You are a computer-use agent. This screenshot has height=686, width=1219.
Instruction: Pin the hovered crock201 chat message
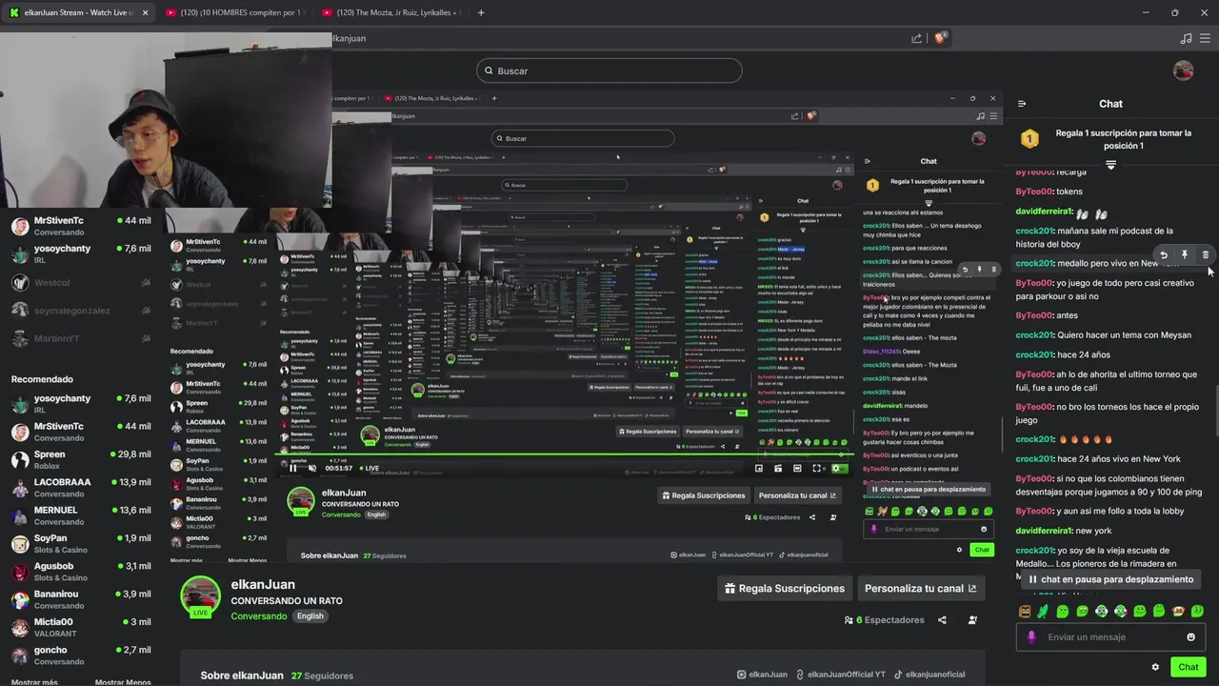click(x=1185, y=255)
